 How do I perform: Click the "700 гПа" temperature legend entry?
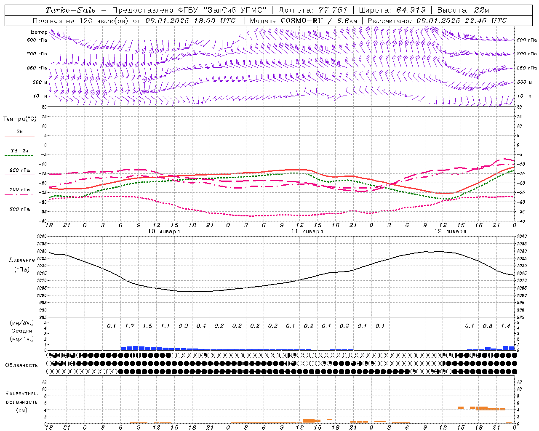pos(20,190)
